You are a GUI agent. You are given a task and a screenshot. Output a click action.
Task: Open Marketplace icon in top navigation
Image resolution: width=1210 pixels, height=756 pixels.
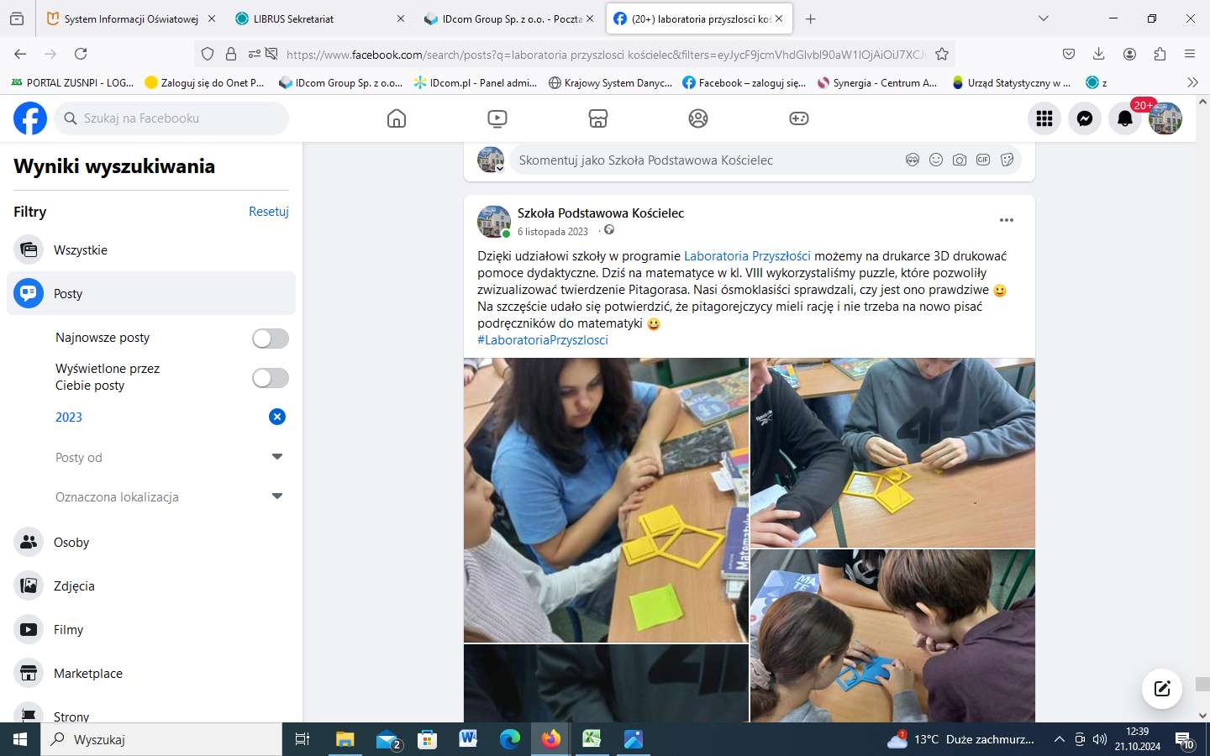[x=597, y=118]
